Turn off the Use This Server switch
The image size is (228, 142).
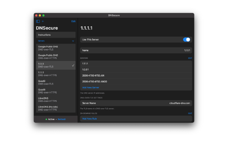click(187, 40)
